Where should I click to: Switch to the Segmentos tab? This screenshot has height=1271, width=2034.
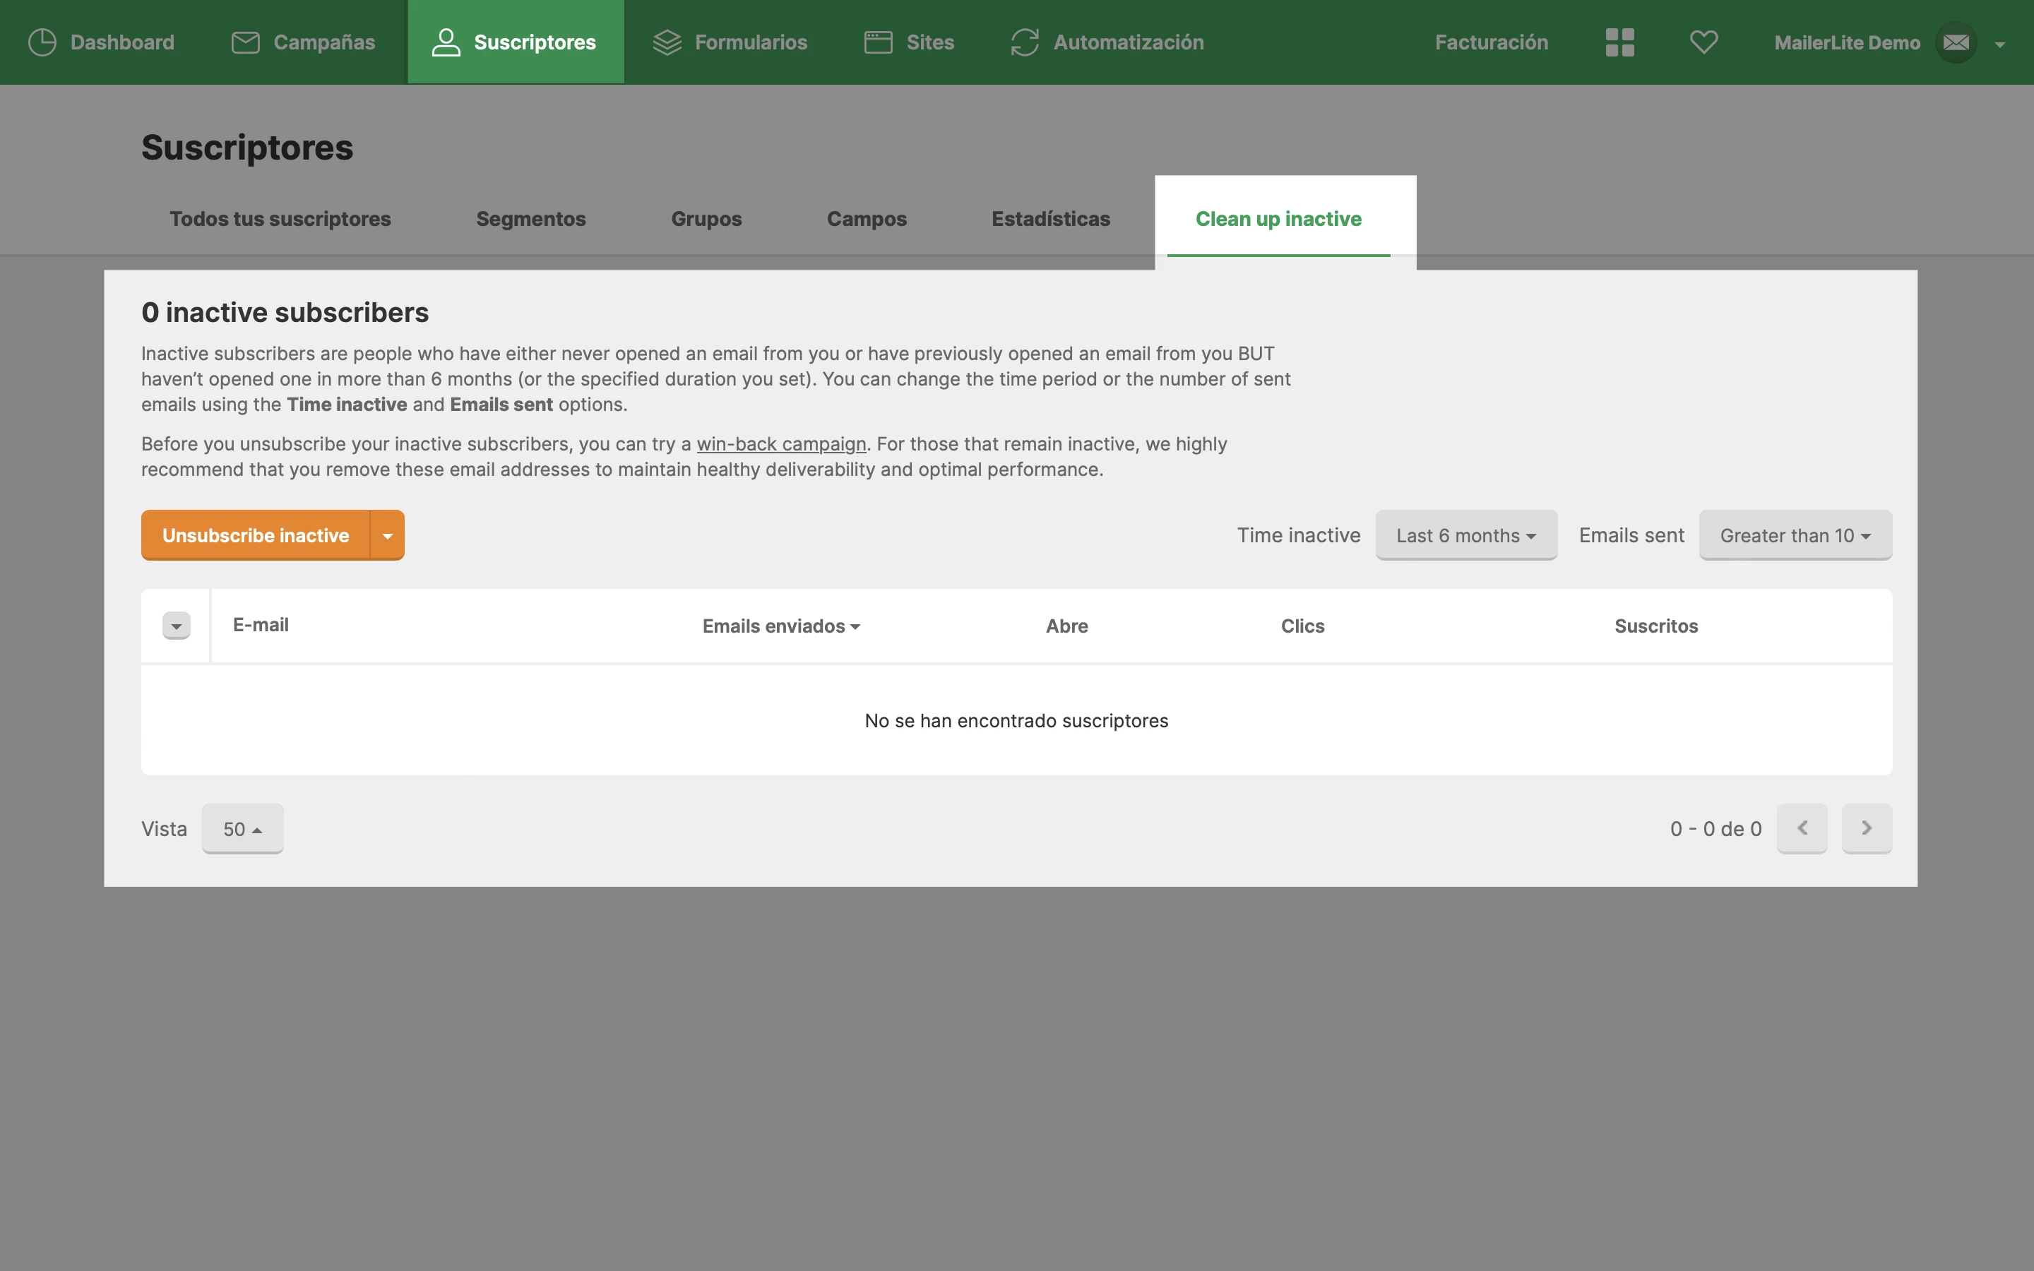click(530, 219)
